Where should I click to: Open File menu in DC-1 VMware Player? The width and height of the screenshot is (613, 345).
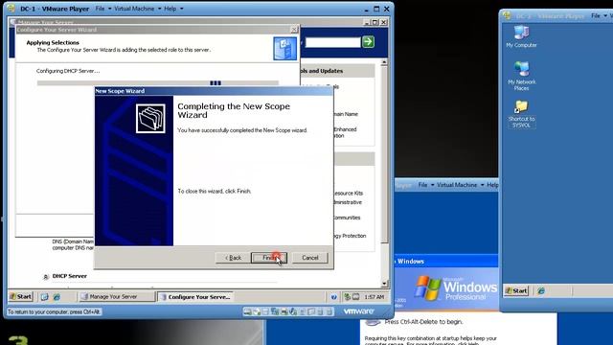(100, 9)
